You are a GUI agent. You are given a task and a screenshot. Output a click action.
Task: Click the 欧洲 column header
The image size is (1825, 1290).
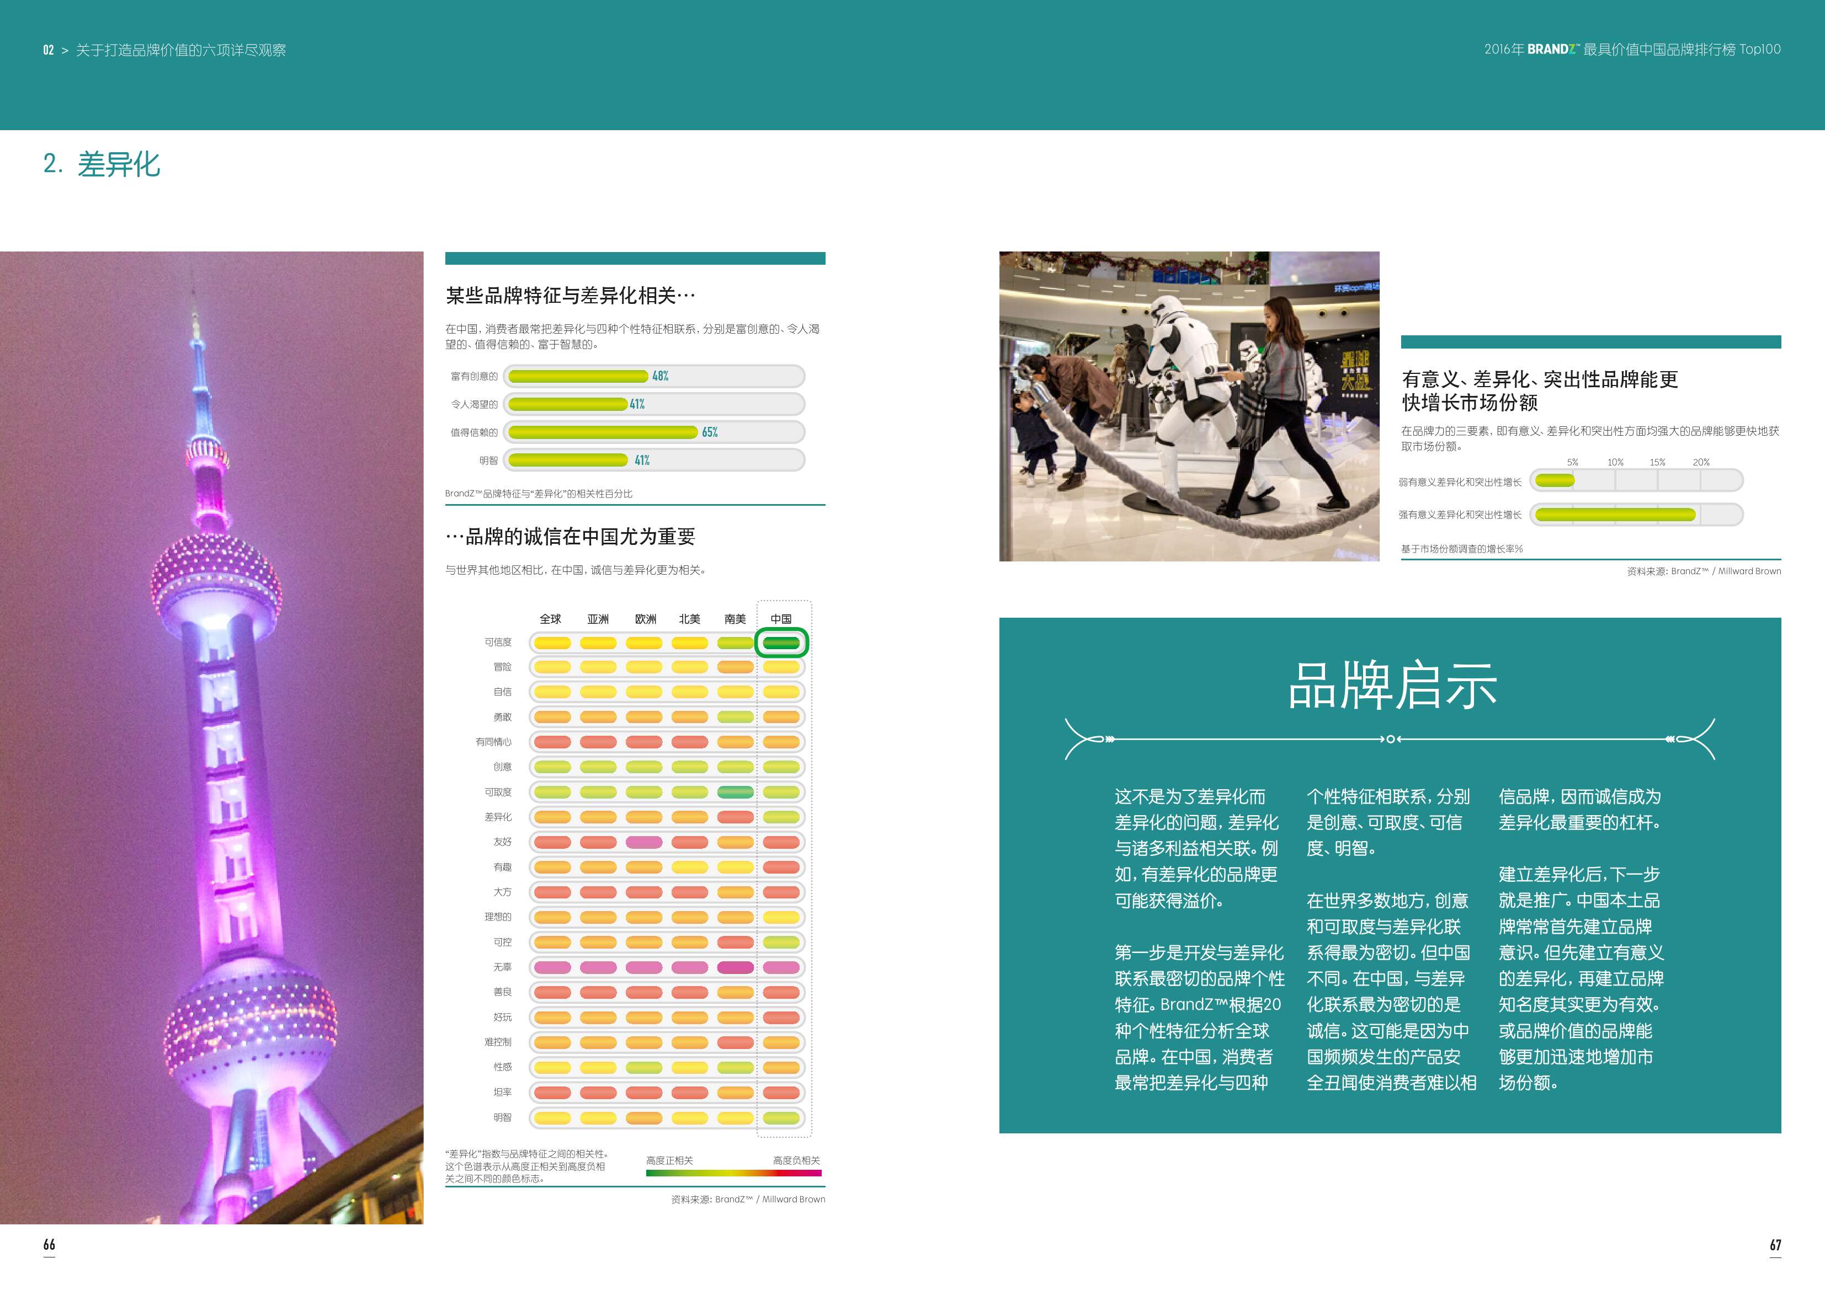pos(646,619)
